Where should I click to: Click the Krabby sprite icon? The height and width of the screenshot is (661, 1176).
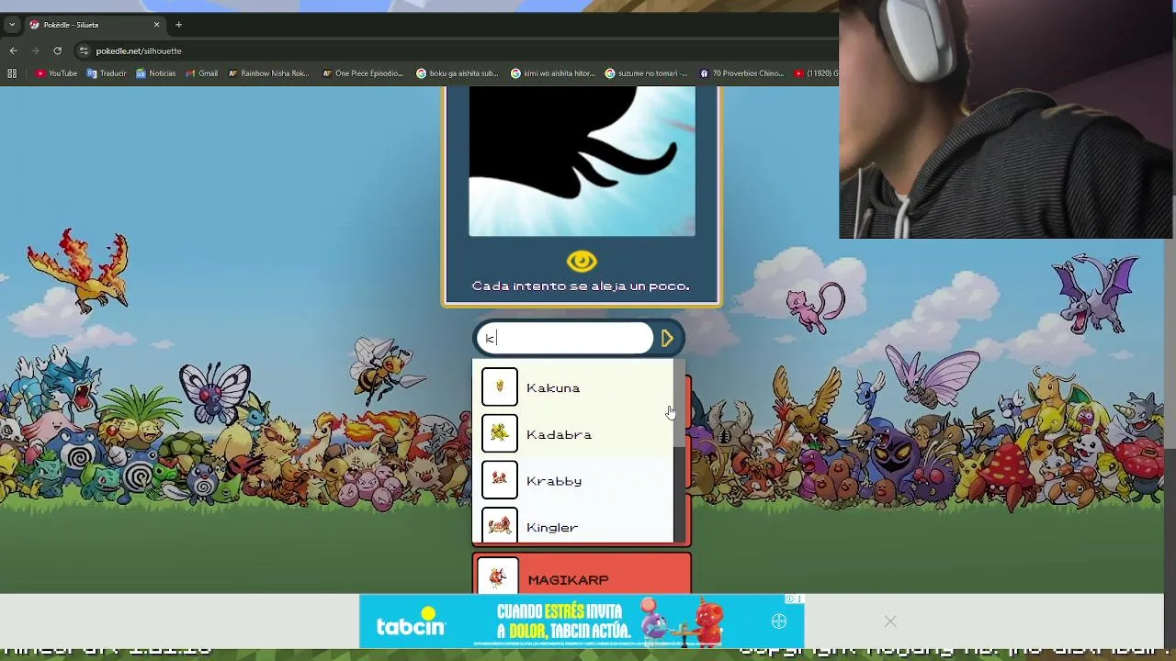(x=500, y=480)
